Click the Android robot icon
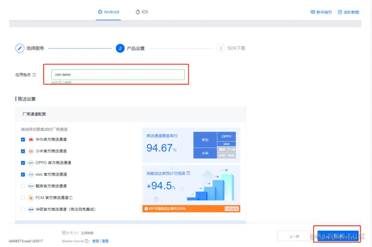 click(x=100, y=12)
